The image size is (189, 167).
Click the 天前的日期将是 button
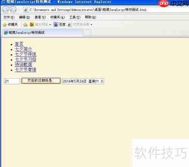41,81
